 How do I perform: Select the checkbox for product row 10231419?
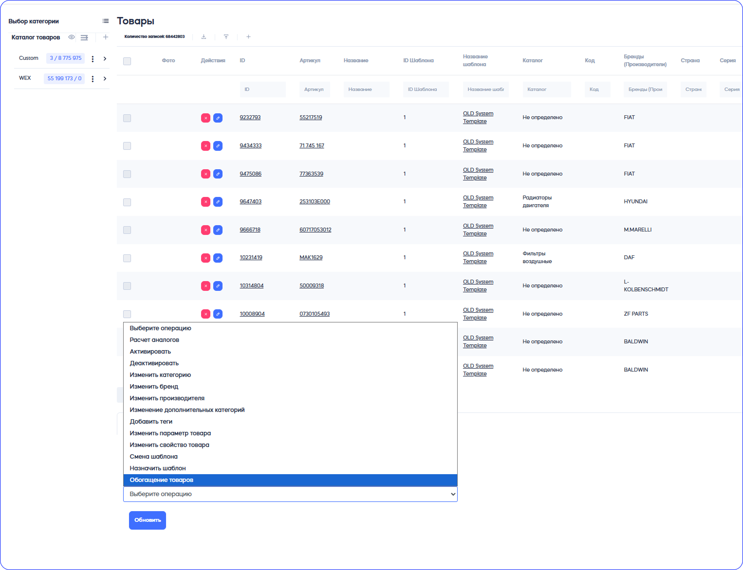[127, 258]
